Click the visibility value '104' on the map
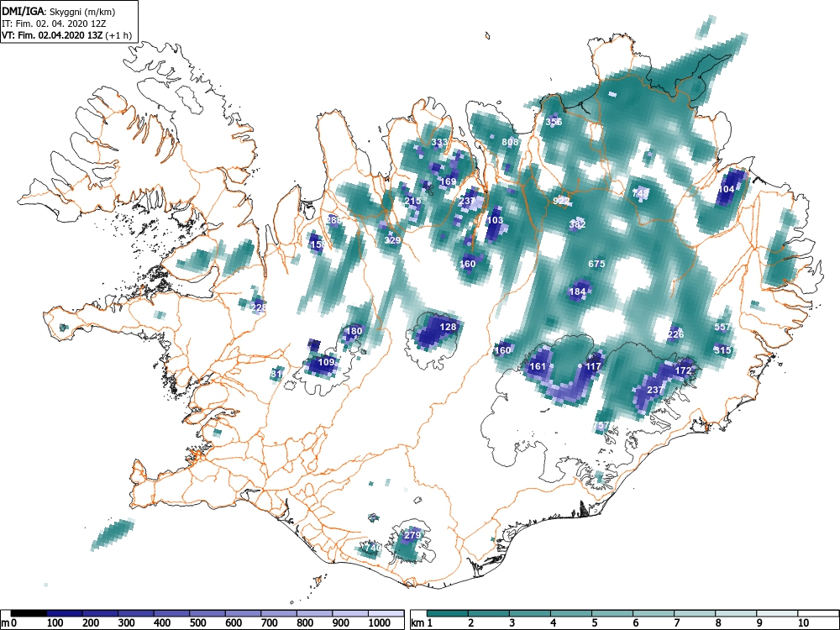Screen dimensions: 840x630 pyautogui.click(x=727, y=189)
